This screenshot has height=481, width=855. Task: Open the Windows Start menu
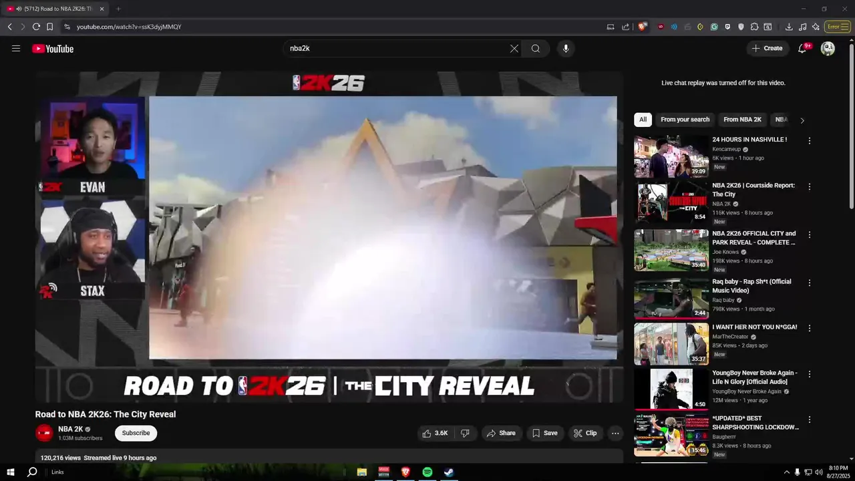point(10,472)
